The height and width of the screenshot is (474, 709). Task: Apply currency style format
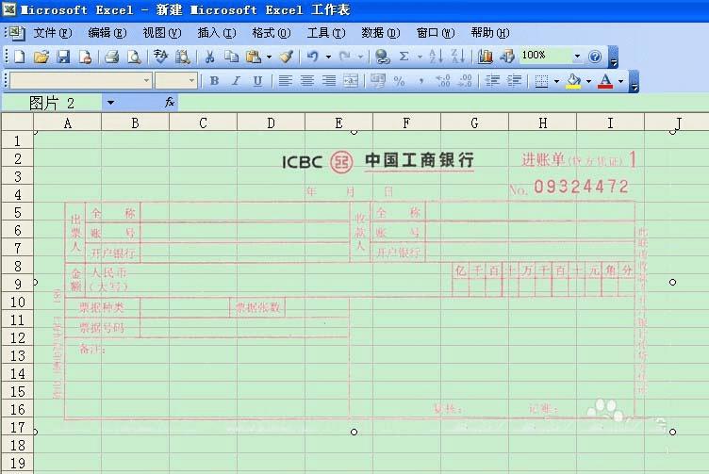tap(378, 81)
